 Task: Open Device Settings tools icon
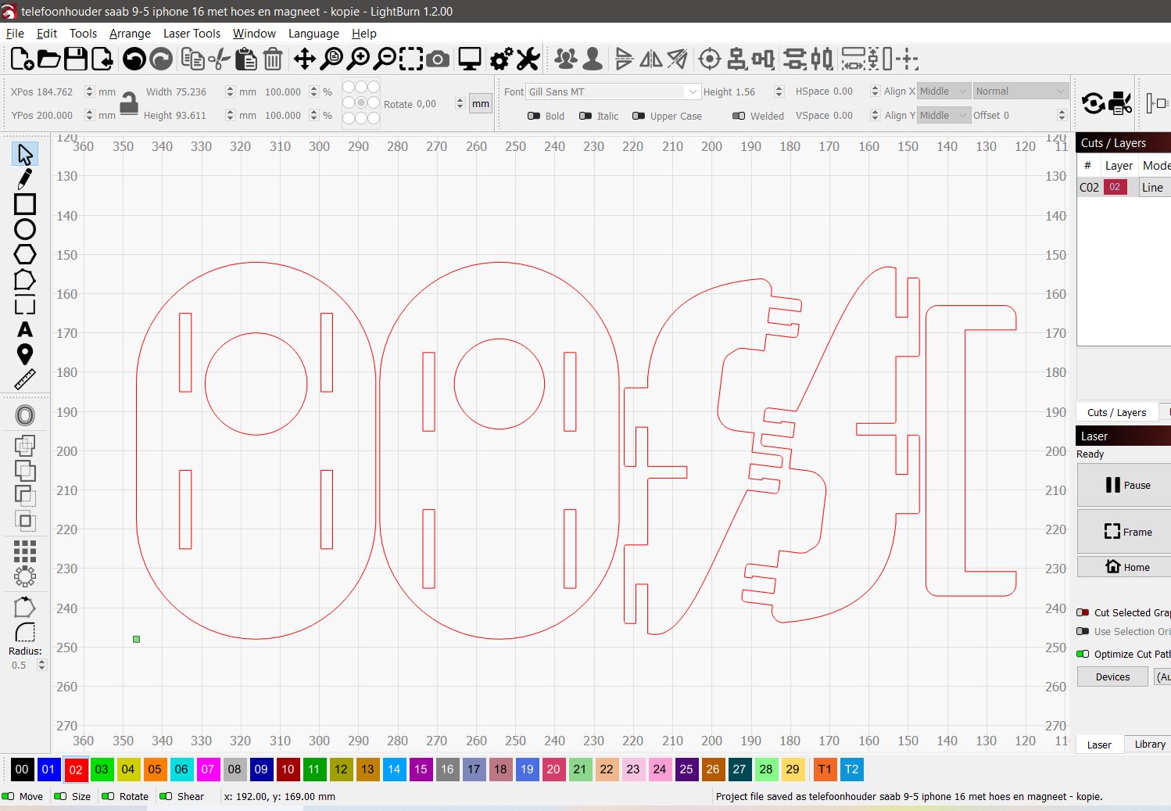pyautogui.click(x=528, y=59)
